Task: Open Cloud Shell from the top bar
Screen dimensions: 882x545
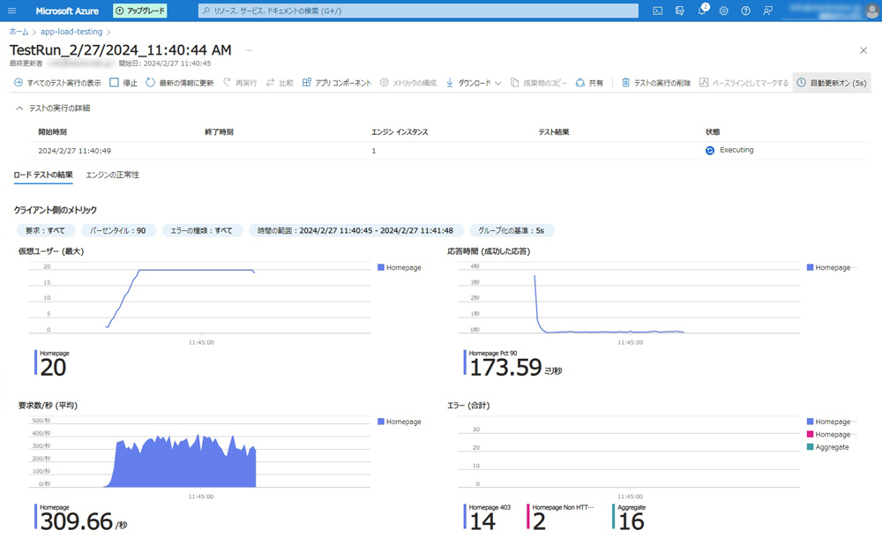Action: (657, 11)
